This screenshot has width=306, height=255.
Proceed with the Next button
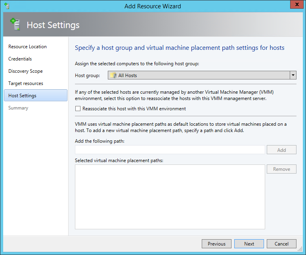tap(249, 244)
